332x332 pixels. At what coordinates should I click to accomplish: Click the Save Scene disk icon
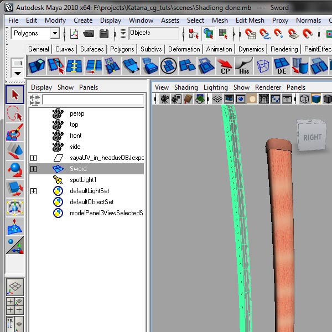pyautogui.click(x=104, y=34)
